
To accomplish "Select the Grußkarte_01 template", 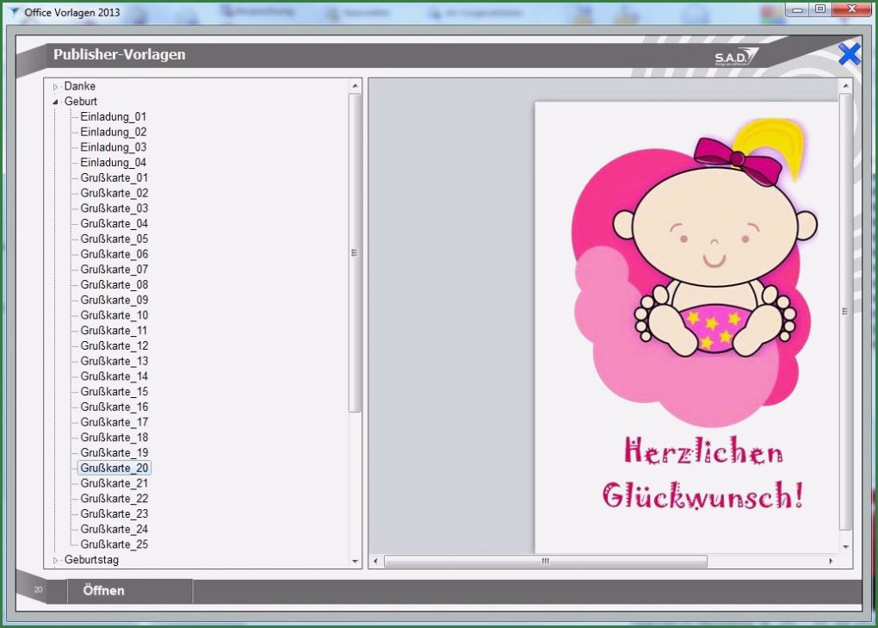I will pyautogui.click(x=112, y=177).
